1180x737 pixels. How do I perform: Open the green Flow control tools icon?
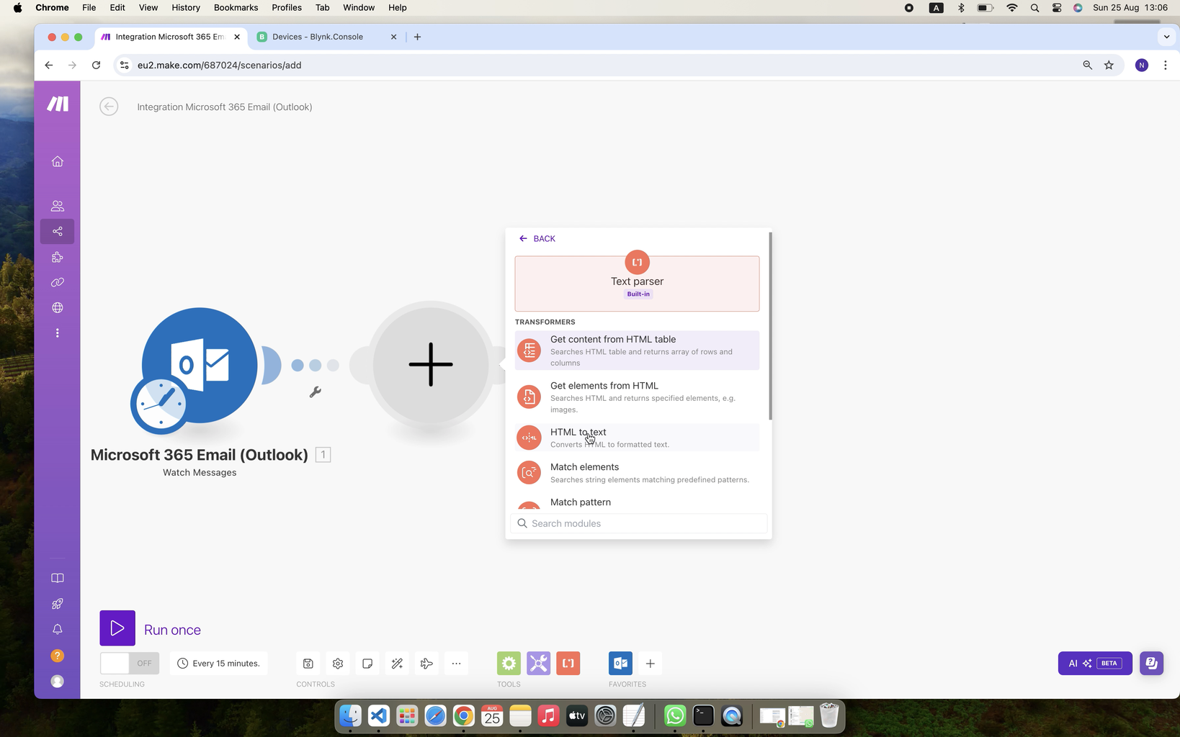pos(509,664)
